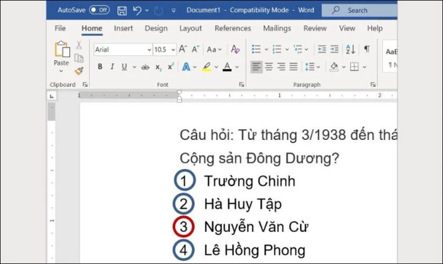The width and height of the screenshot is (443, 264).
Task: Click Decrease Indent icon
Action: 321,49
